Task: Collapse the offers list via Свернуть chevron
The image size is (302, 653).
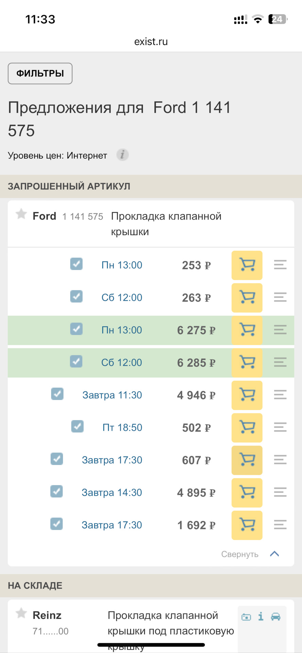Action: [x=275, y=554]
